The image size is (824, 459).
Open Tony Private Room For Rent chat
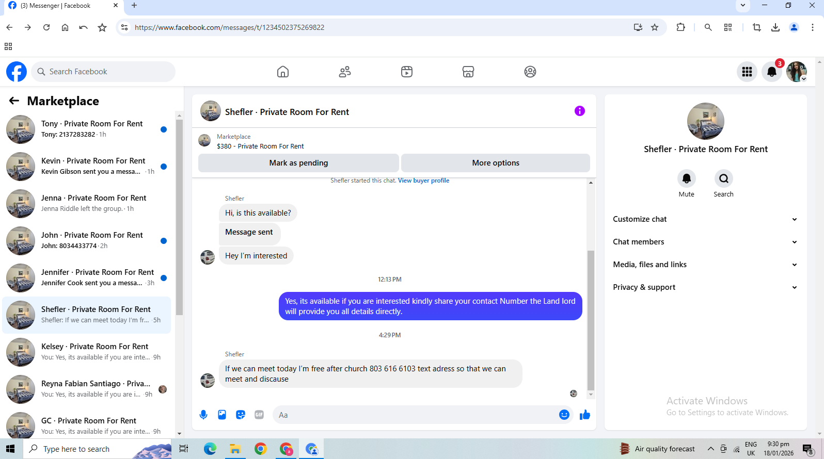click(x=87, y=129)
